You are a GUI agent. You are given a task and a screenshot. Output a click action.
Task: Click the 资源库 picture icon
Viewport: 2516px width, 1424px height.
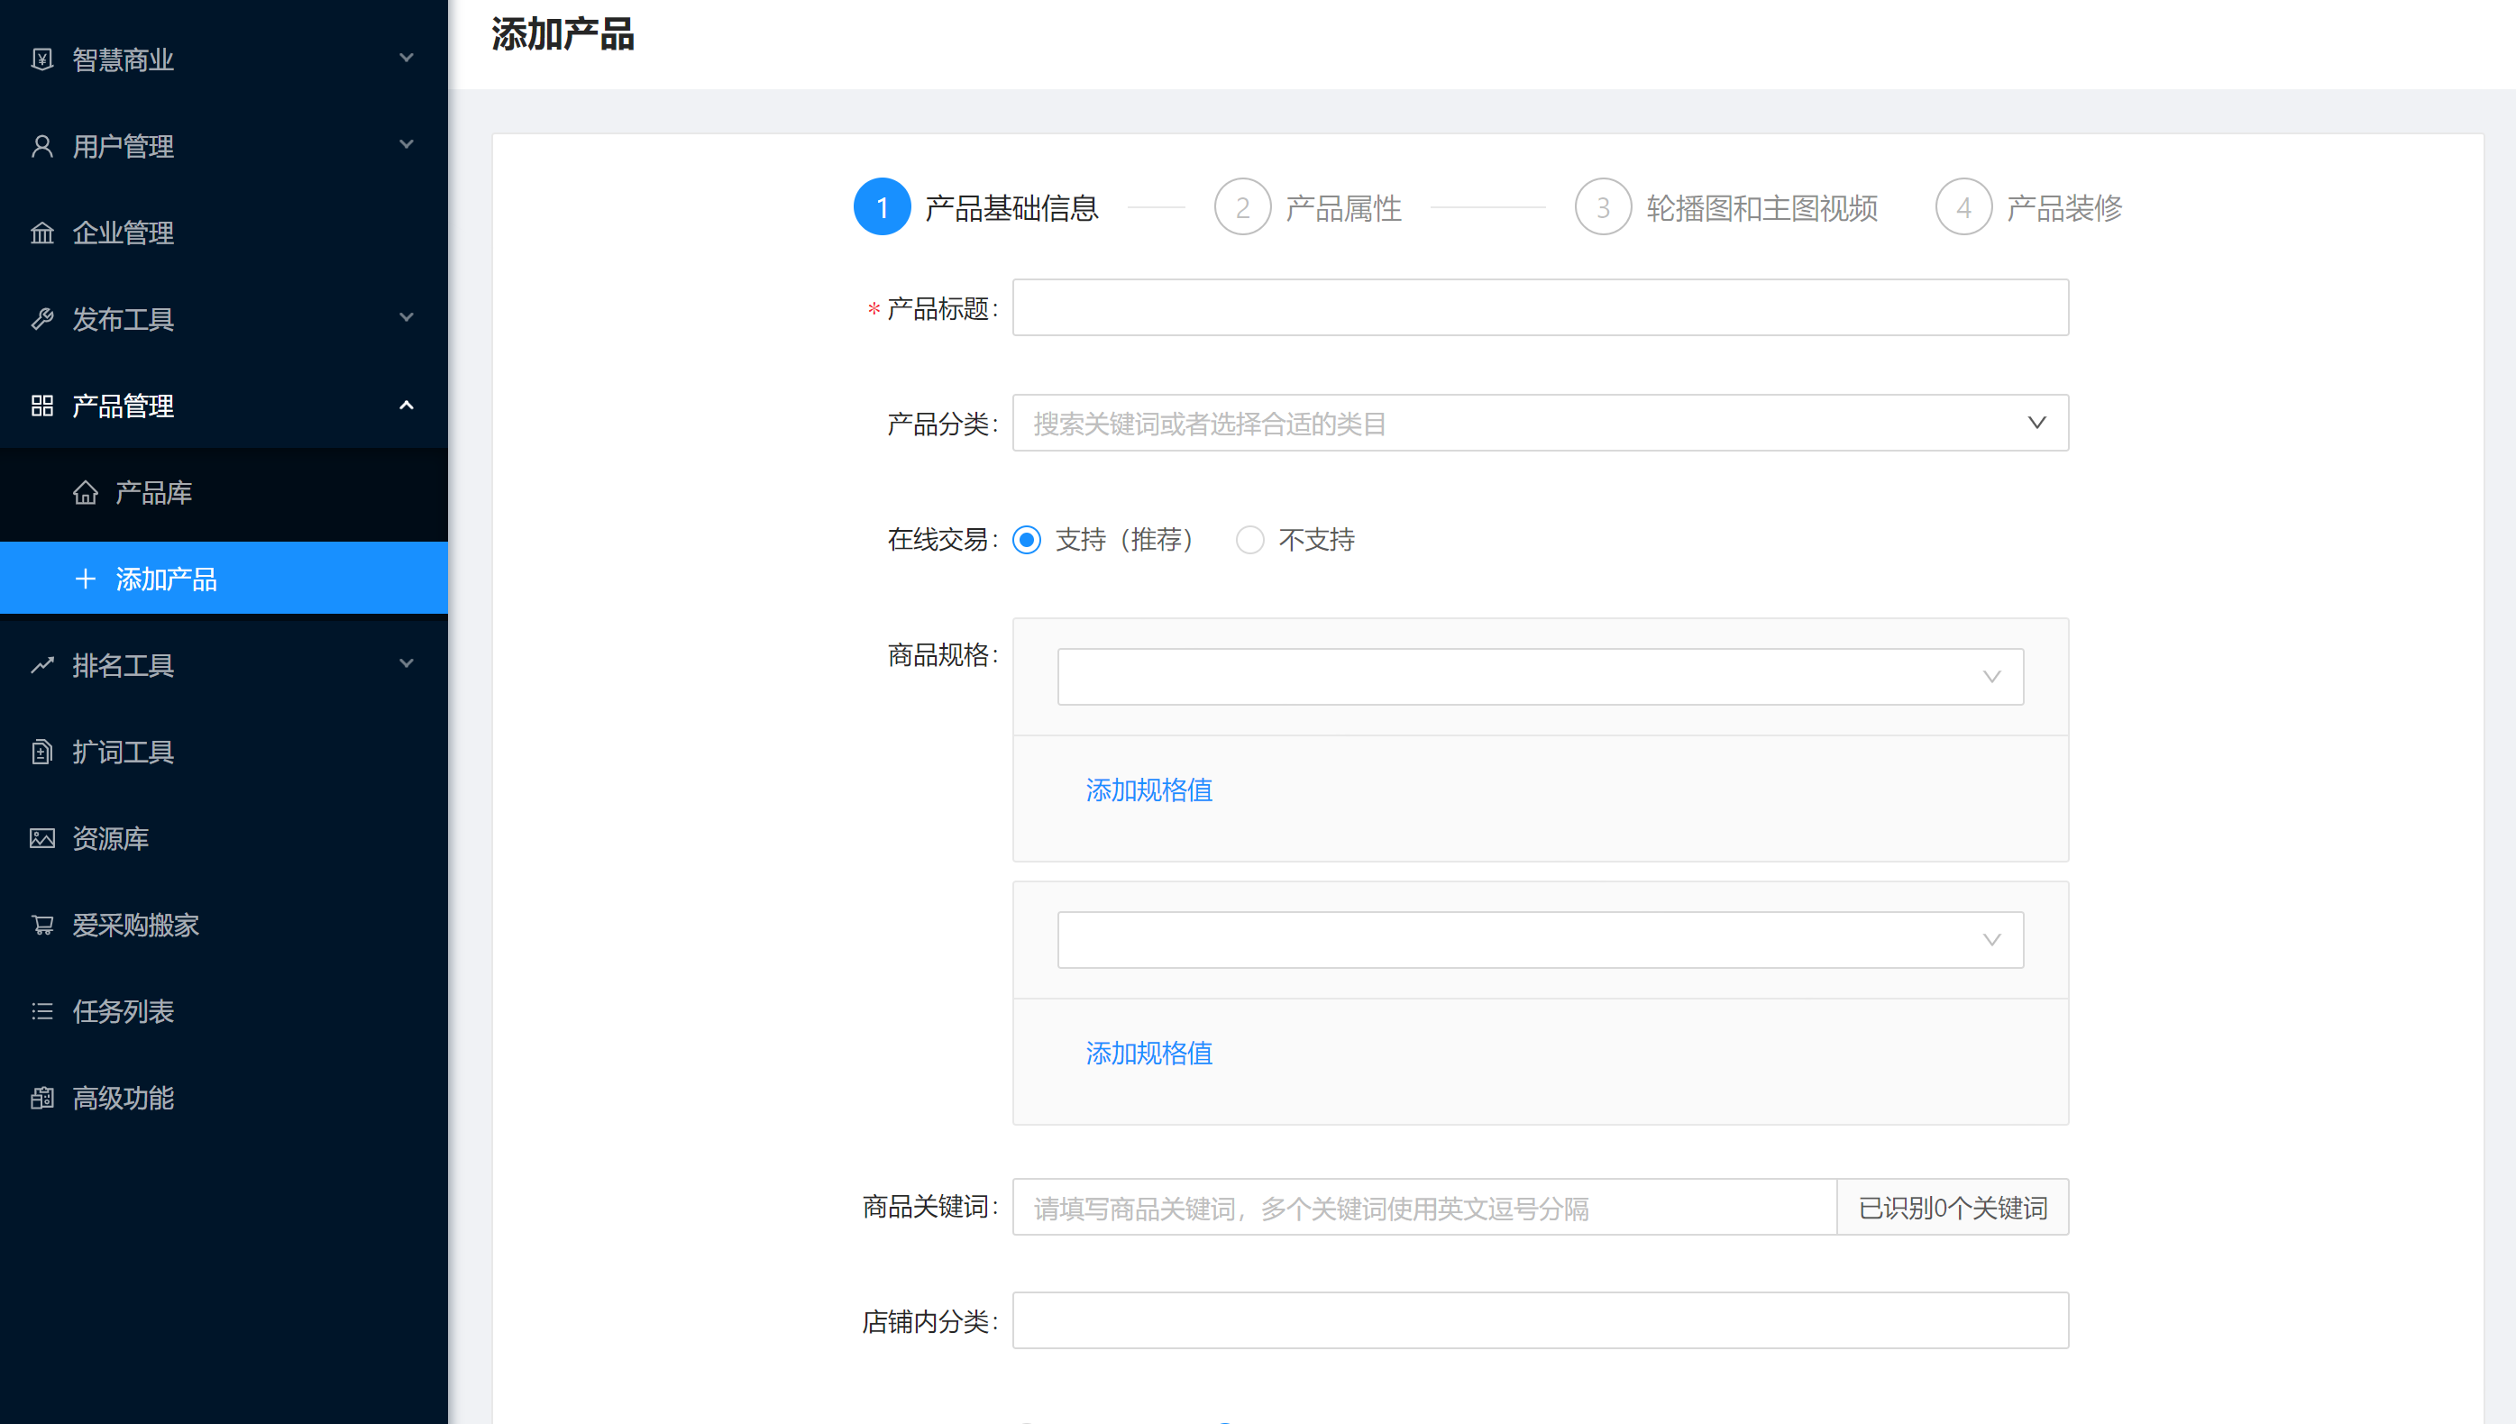click(42, 838)
